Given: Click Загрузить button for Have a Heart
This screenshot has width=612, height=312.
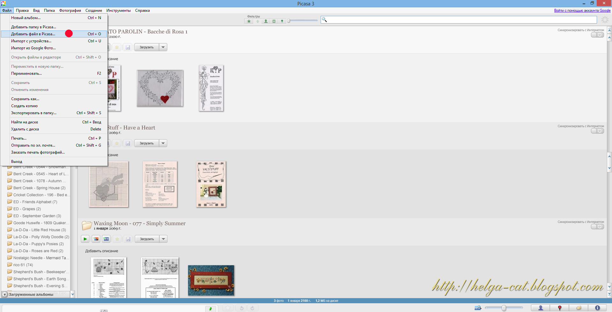Looking at the screenshot, I should pos(147,143).
